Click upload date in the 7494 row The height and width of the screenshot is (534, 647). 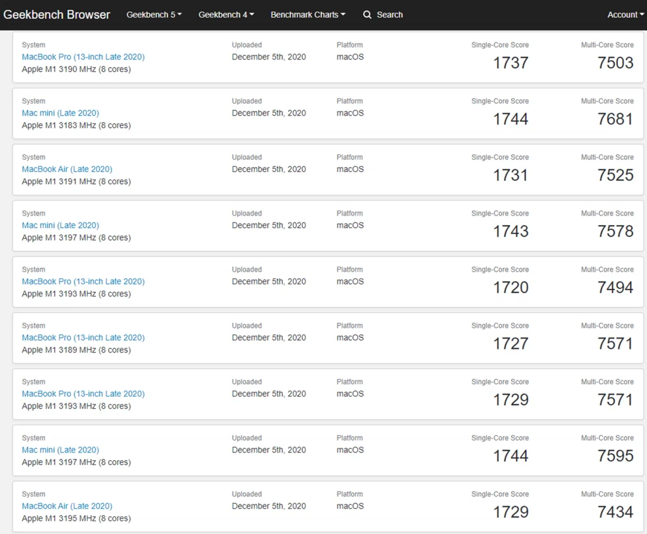tap(269, 281)
